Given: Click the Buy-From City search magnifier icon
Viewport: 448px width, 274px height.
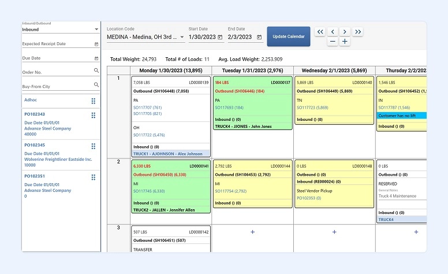Looking at the screenshot, I should click(x=96, y=84).
